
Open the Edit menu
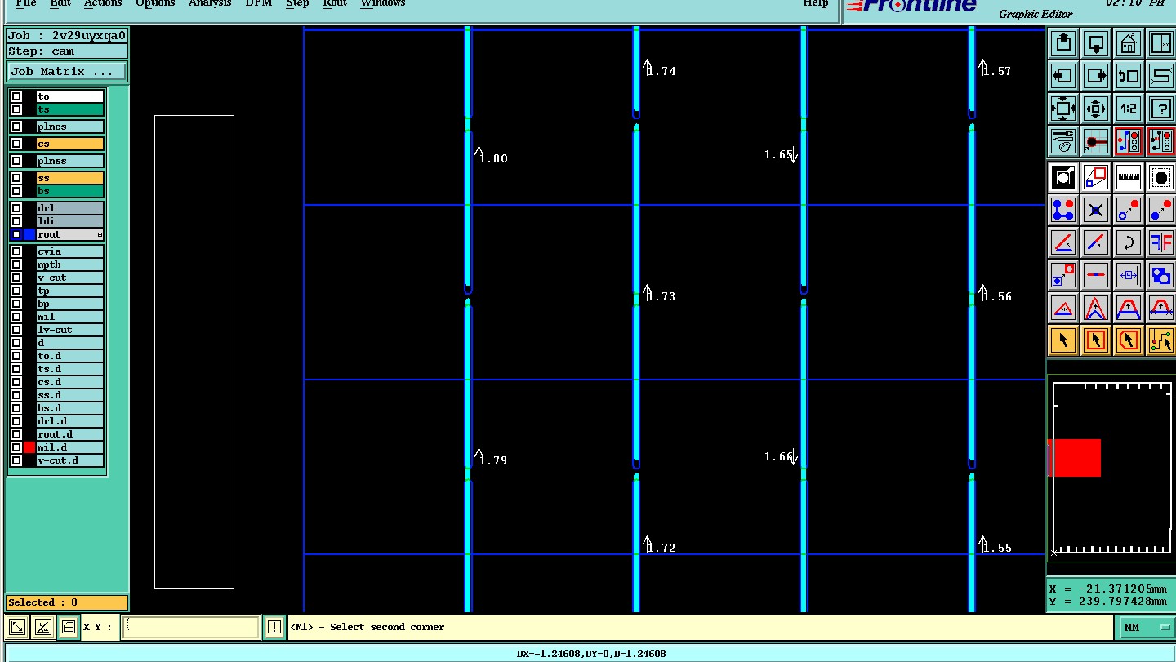click(60, 3)
